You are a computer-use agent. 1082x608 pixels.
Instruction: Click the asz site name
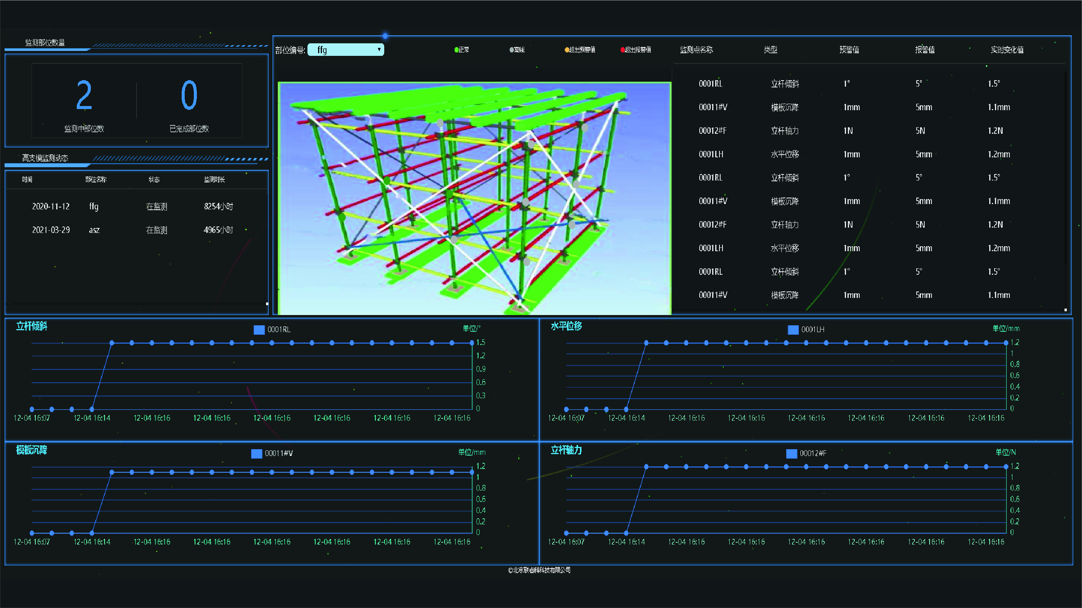[94, 230]
